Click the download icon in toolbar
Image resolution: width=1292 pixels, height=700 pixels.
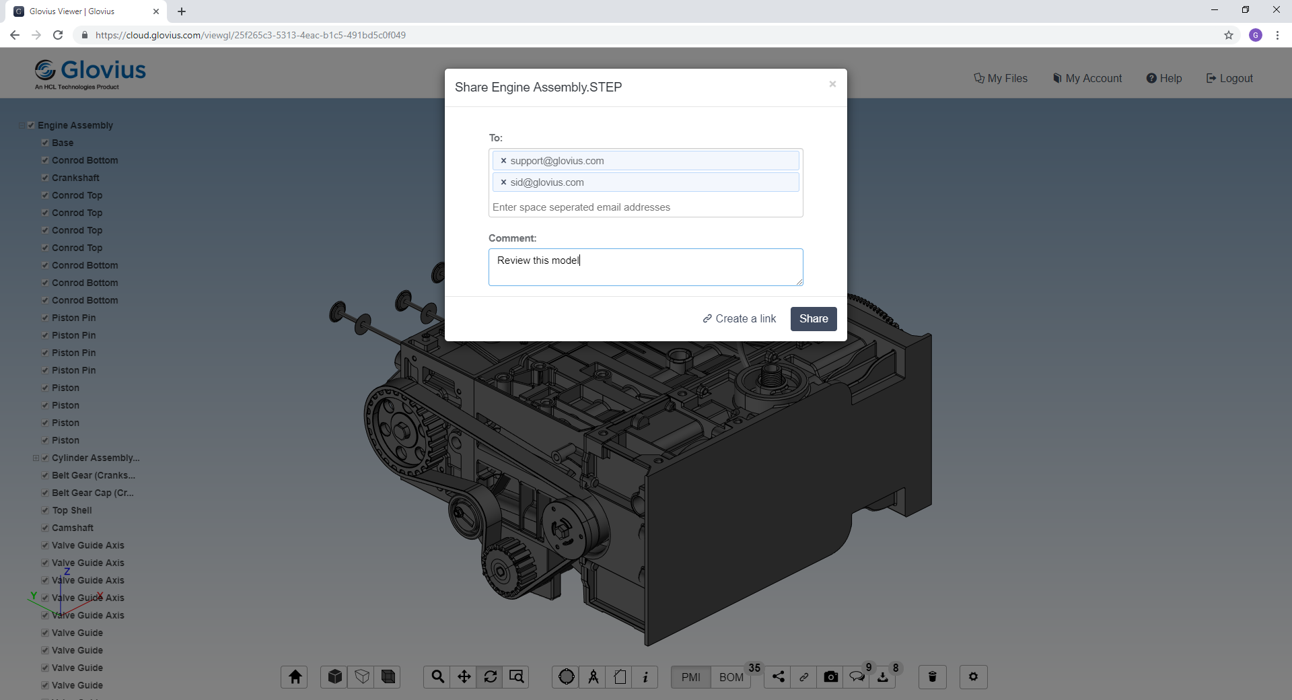[x=883, y=676]
